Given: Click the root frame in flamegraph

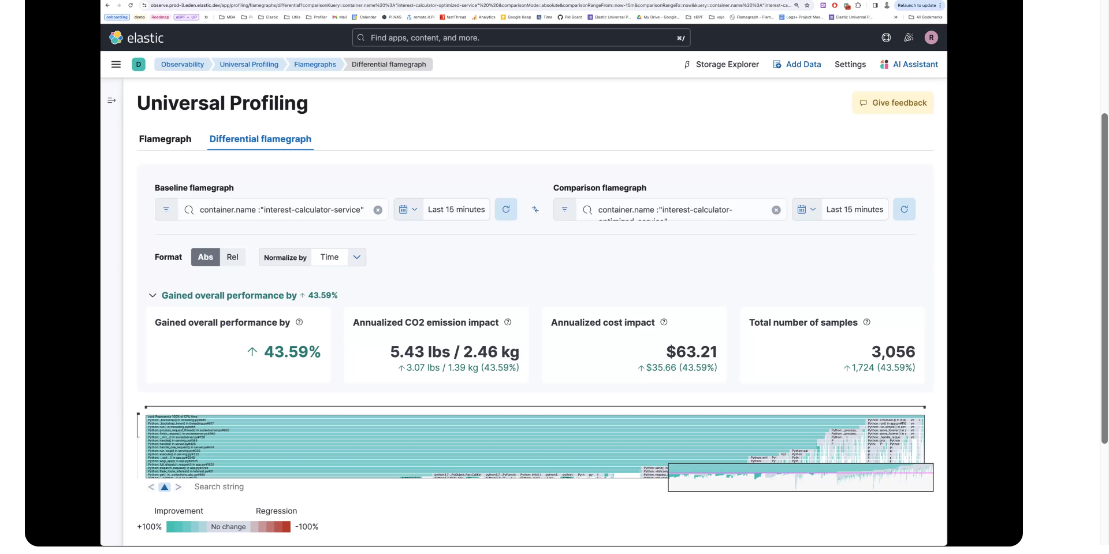Looking at the screenshot, I should coord(535,416).
